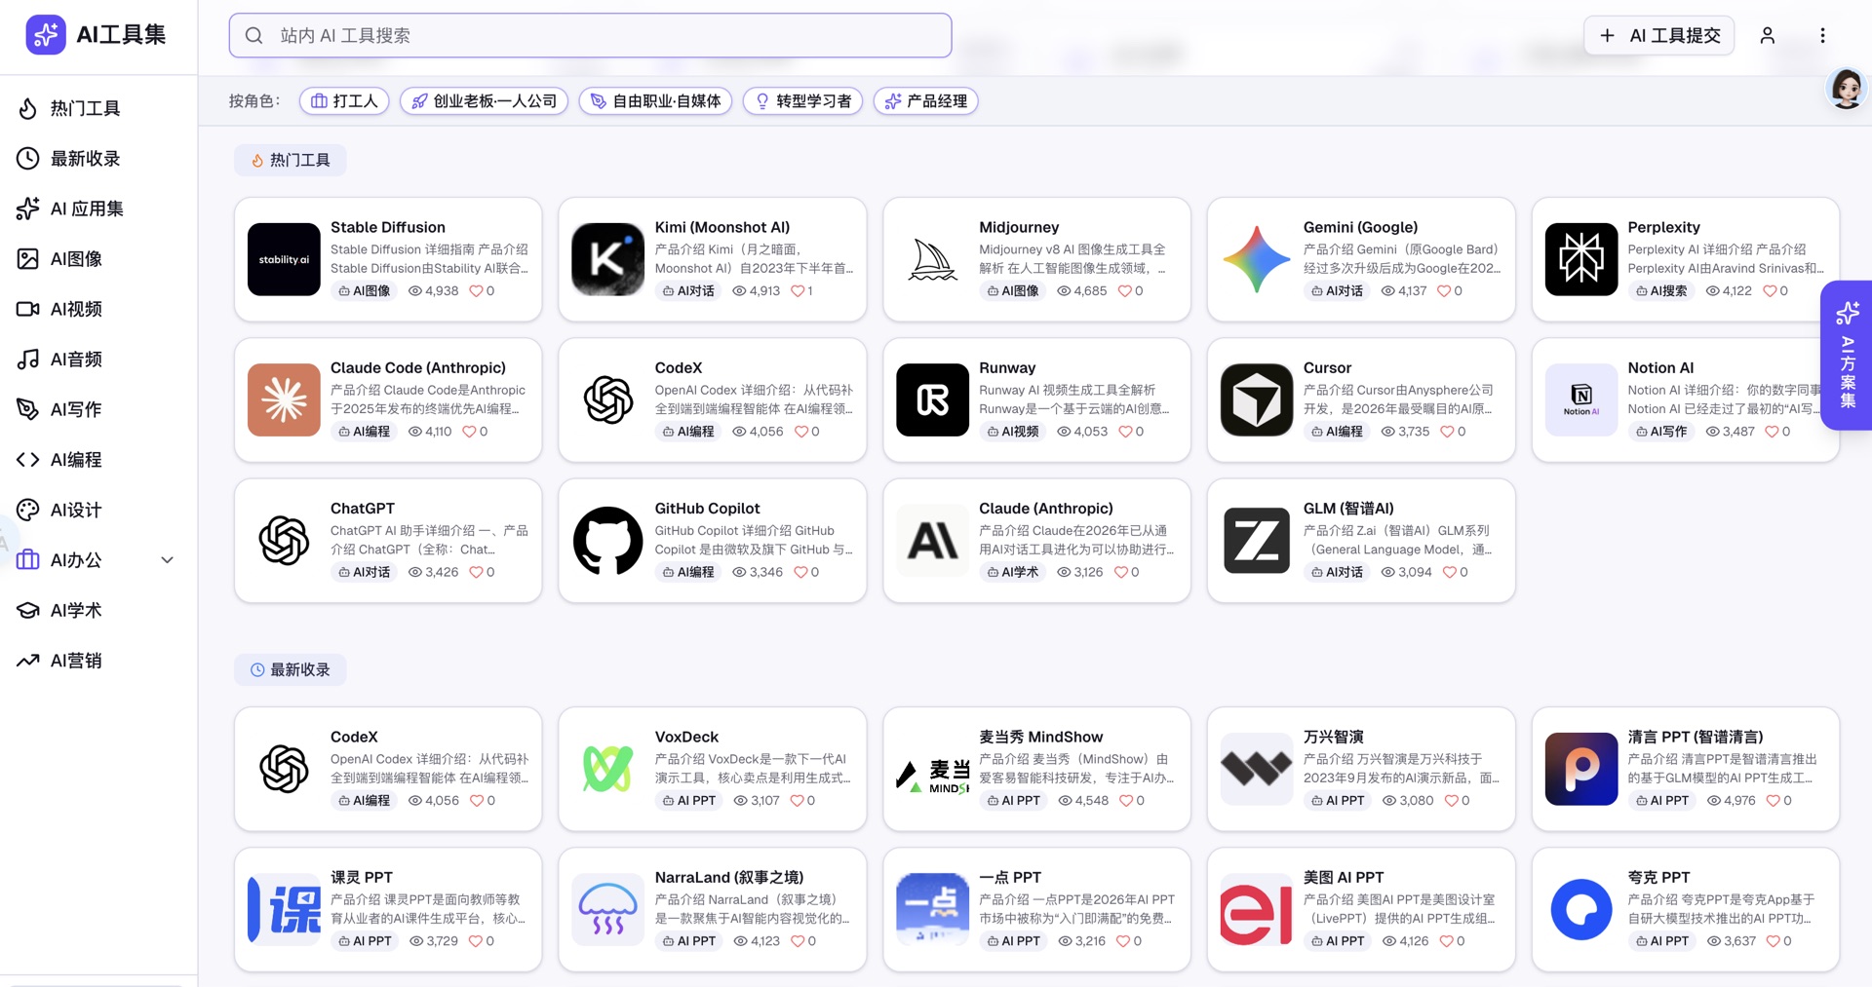The image size is (1872, 987).
Task: Open the Stable Diffusion logo thumbnail
Action: (x=284, y=259)
